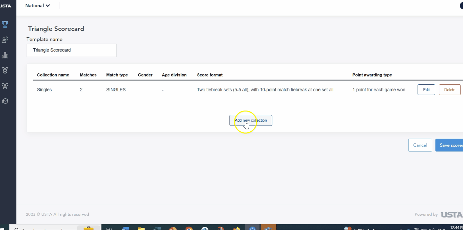Expand the National dropdown
The image size is (463, 230).
[38, 5]
